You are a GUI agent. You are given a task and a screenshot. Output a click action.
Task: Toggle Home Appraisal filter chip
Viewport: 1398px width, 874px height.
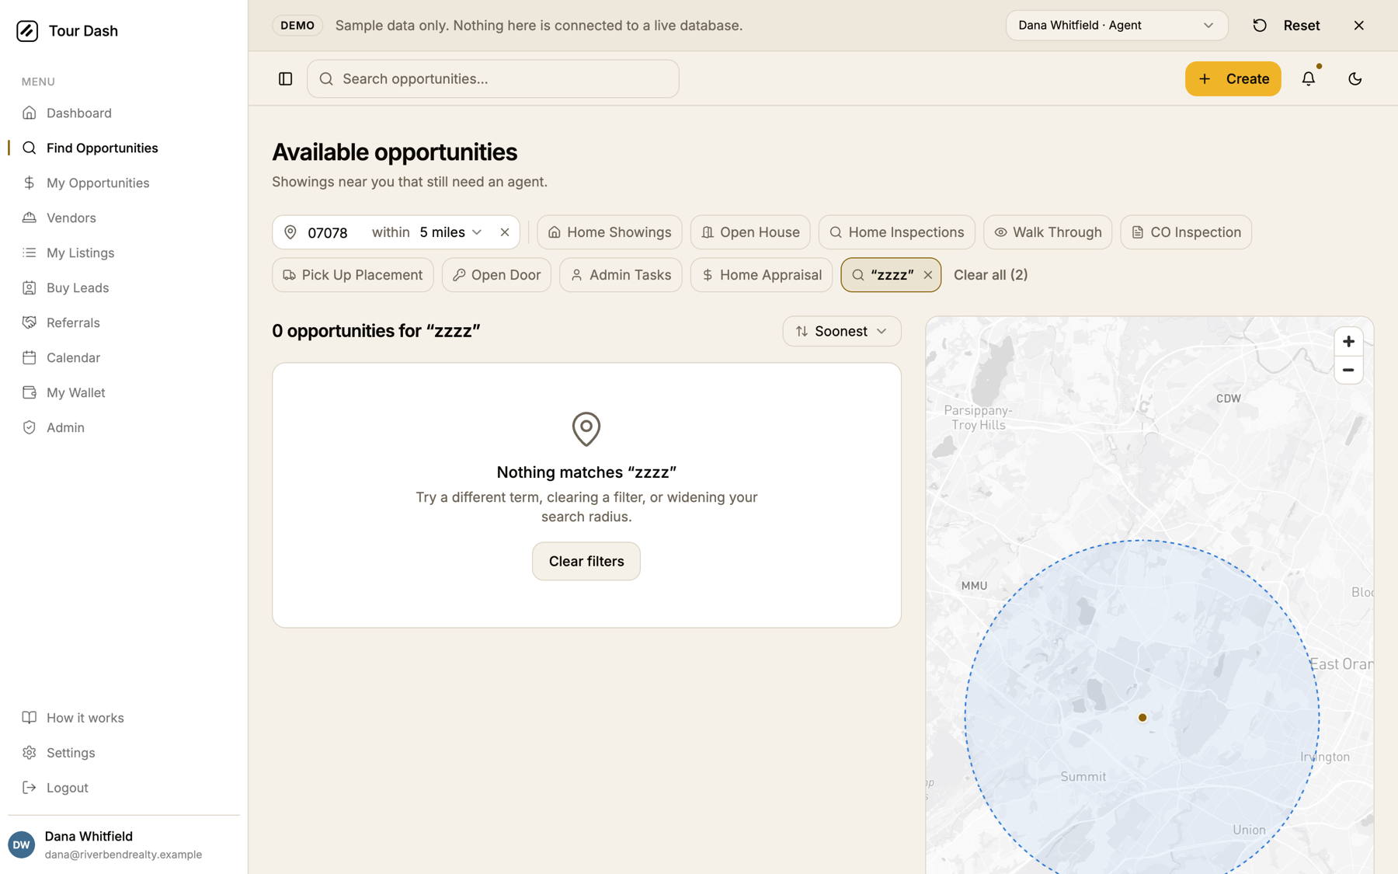[761, 275]
